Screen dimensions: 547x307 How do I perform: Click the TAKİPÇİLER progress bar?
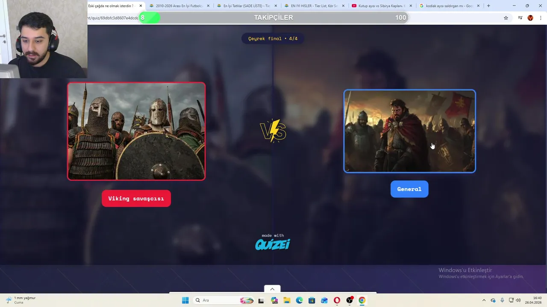(273, 17)
